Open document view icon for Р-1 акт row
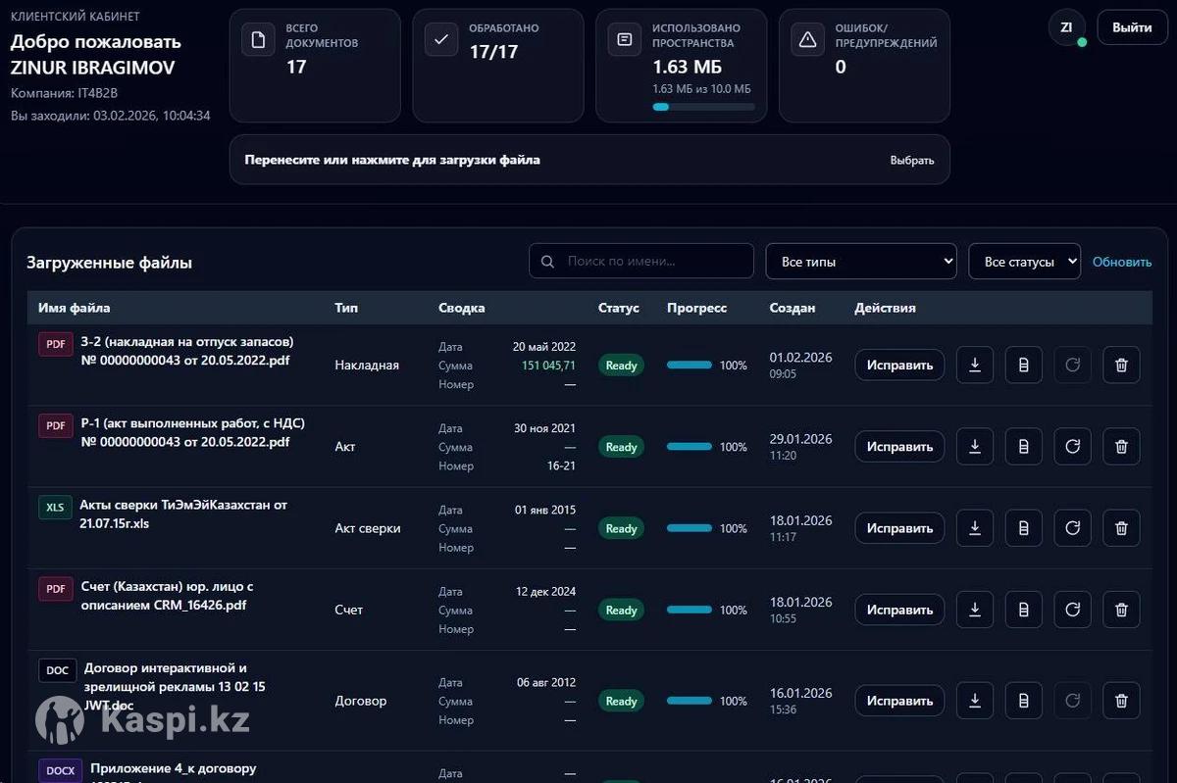 [x=1023, y=447]
